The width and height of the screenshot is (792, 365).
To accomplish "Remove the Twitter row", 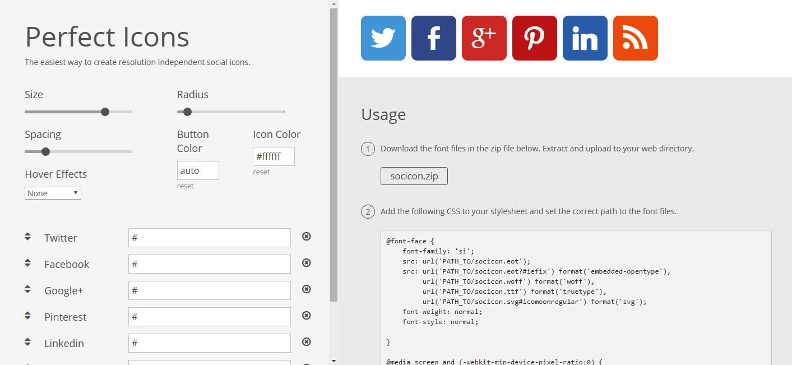I will click(x=307, y=237).
